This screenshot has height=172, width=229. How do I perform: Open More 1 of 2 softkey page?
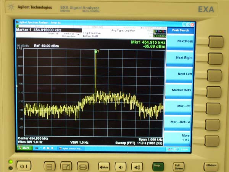click(177, 138)
